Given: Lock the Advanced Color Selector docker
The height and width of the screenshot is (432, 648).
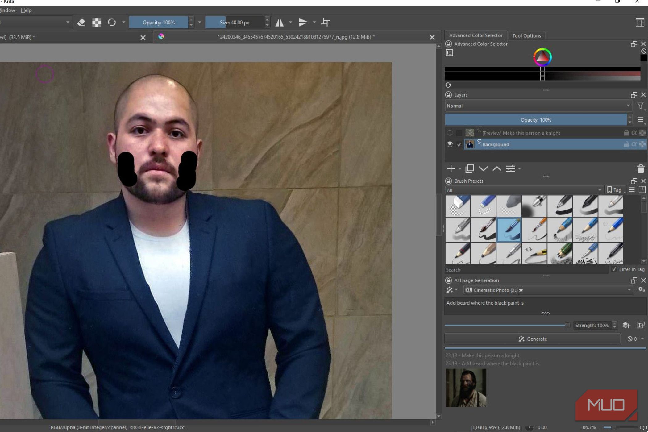Looking at the screenshot, I should (449, 44).
